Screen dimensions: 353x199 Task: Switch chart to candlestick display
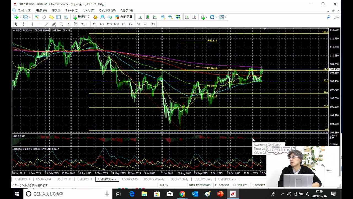pos(148,17)
